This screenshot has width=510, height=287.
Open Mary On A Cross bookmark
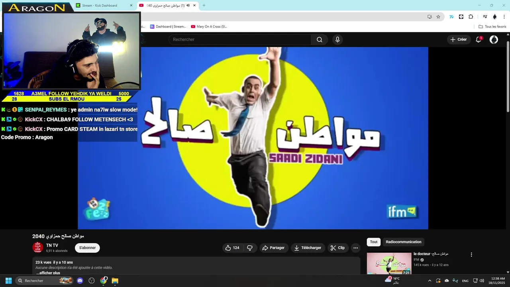click(209, 27)
